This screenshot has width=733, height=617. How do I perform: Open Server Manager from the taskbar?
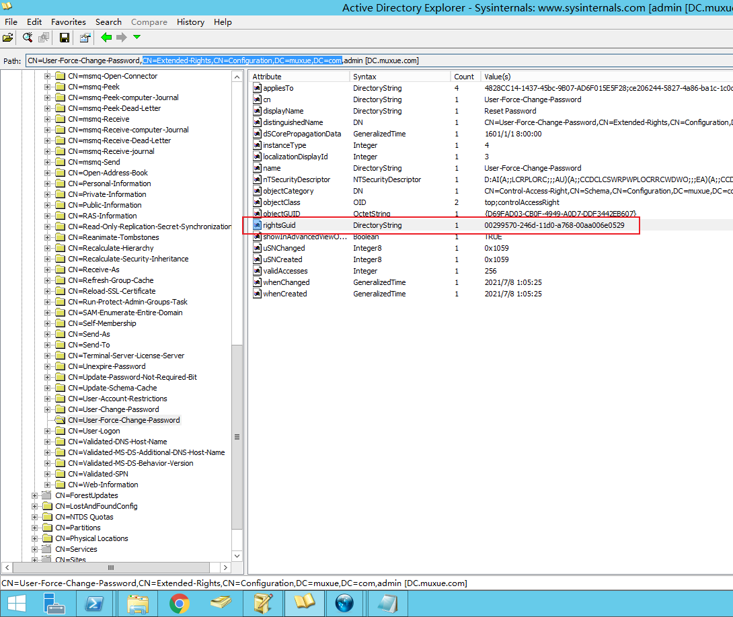(54, 604)
